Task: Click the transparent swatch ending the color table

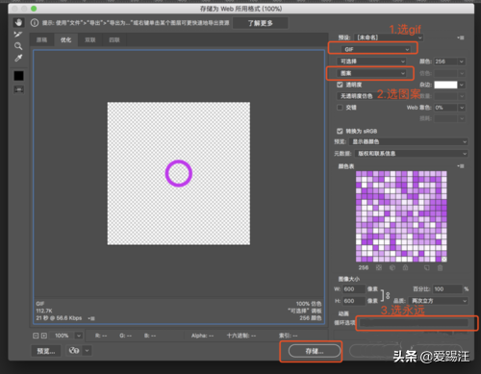Action: 444,259
